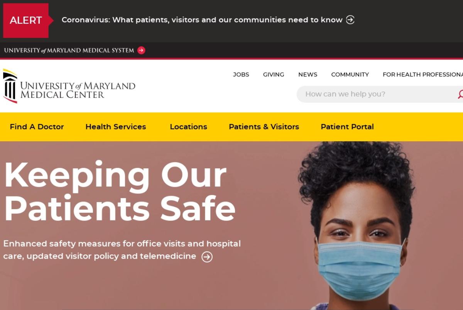
Task: Click the red arrow beside University of Maryland Medical System
Action: click(x=141, y=50)
